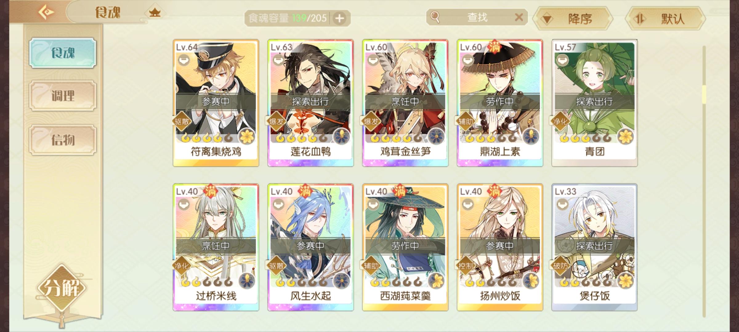This screenshot has width=739, height=332.
Task: Open the pavilion home icon beside 食魂
Action: pyautogui.click(x=155, y=13)
